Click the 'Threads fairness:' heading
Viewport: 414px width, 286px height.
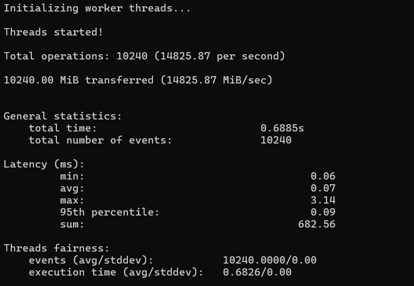pos(56,248)
